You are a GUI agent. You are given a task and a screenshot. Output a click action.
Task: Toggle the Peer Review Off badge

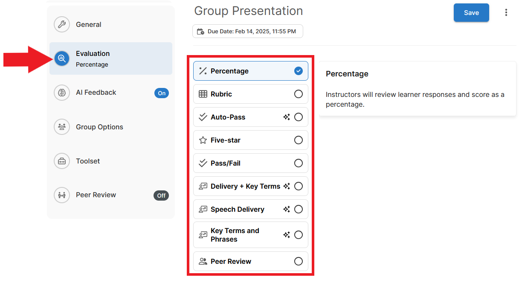coord(161,195)
